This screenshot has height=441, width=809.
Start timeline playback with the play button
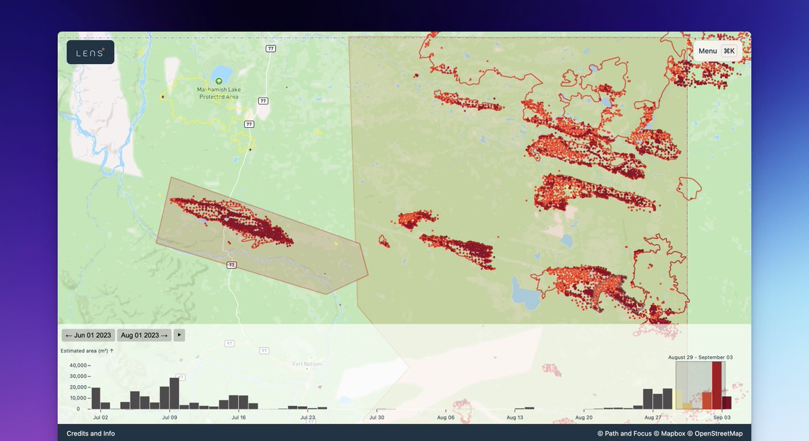click(x=179, y=335)
